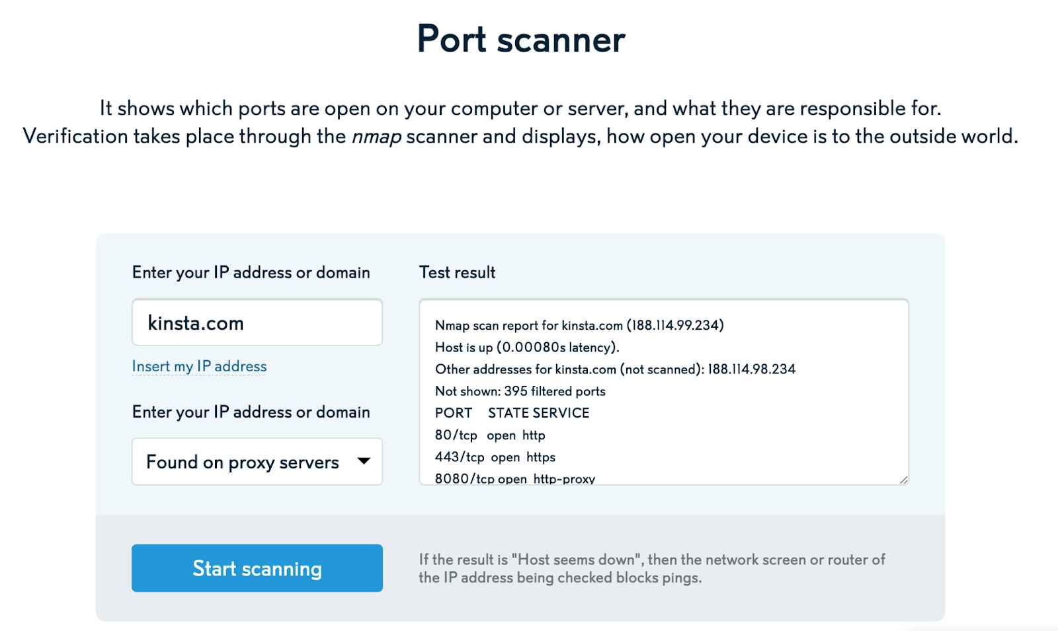Click the "80/tcp open http" result line

pyautogui.click(x=490, y=435)
